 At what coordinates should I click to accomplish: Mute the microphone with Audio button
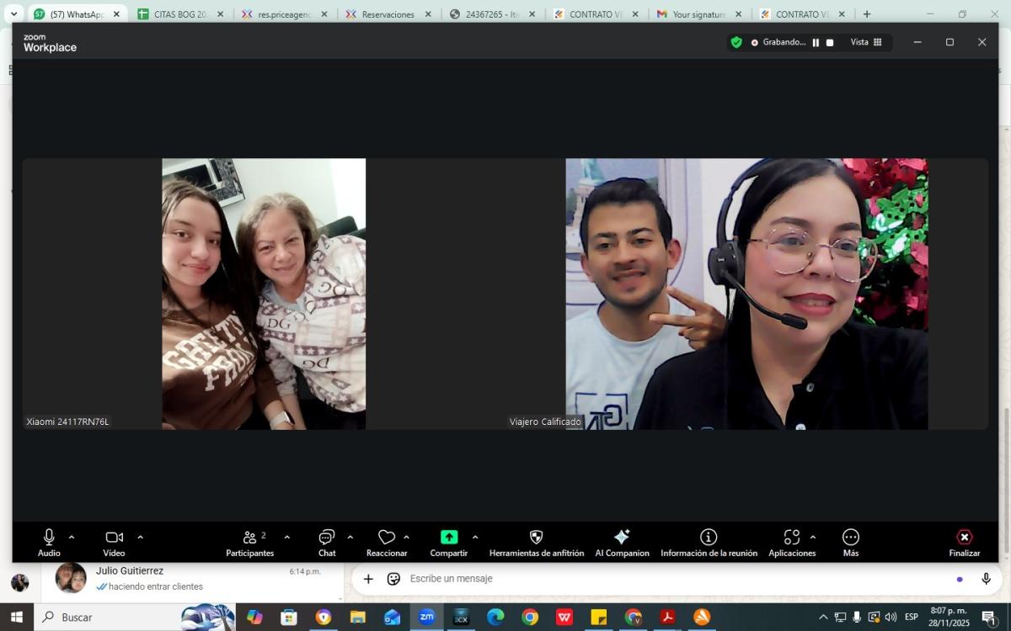pyautogui.click(x=49, y=538)
